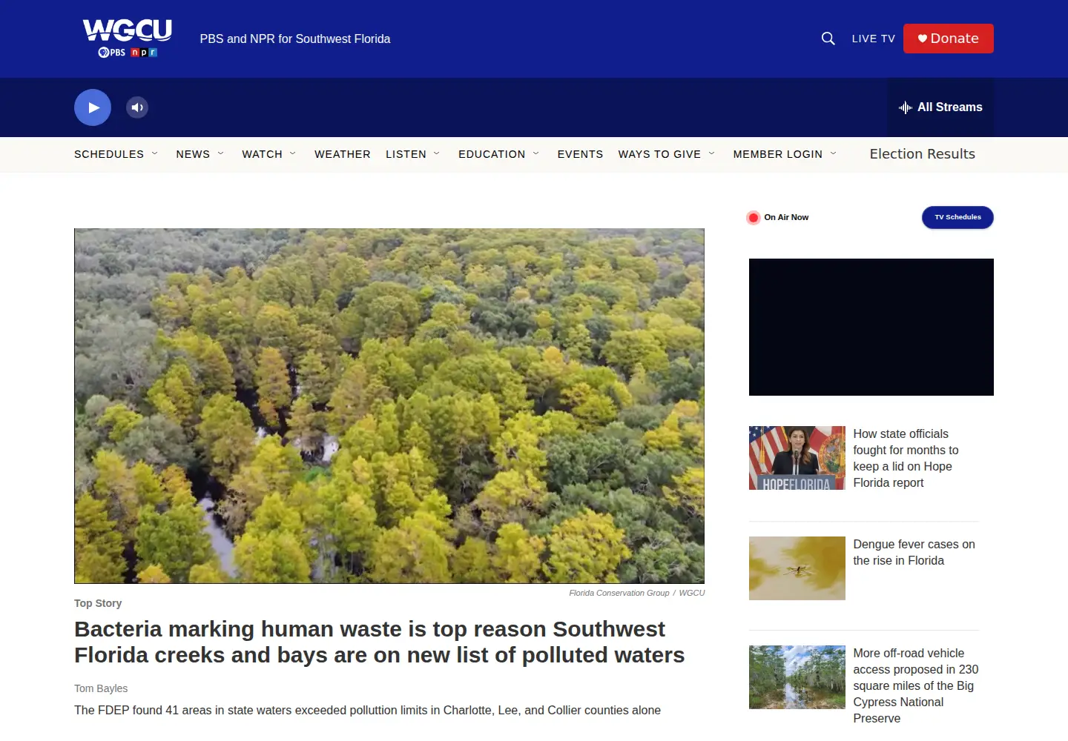Open the Schedules menu item
This screenshot has width=1068, height=741.
[109, 154]
